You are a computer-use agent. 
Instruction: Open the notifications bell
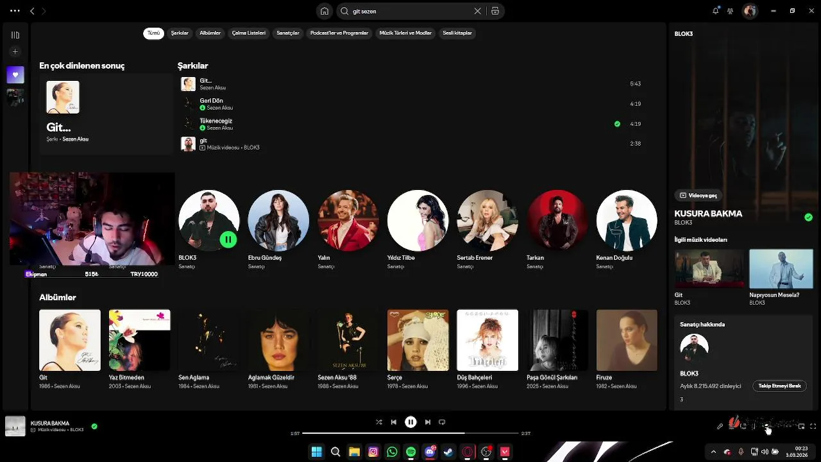click(716, 11)
